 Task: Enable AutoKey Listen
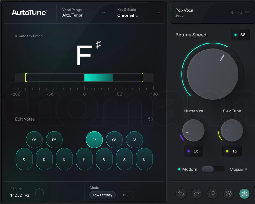coord(29,36)
